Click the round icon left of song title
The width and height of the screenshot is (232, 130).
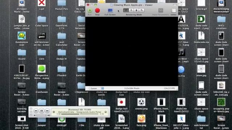54,112
